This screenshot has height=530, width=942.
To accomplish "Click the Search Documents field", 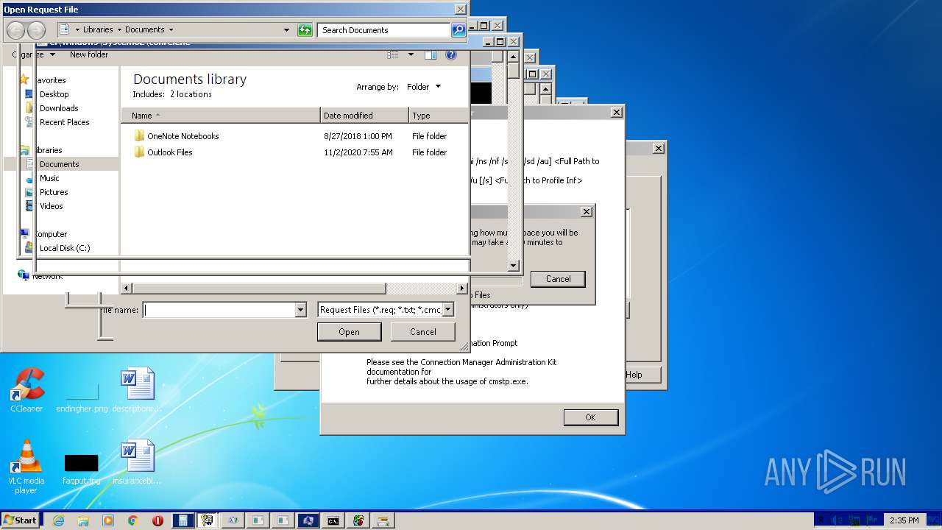I will (x=384, y=30).
